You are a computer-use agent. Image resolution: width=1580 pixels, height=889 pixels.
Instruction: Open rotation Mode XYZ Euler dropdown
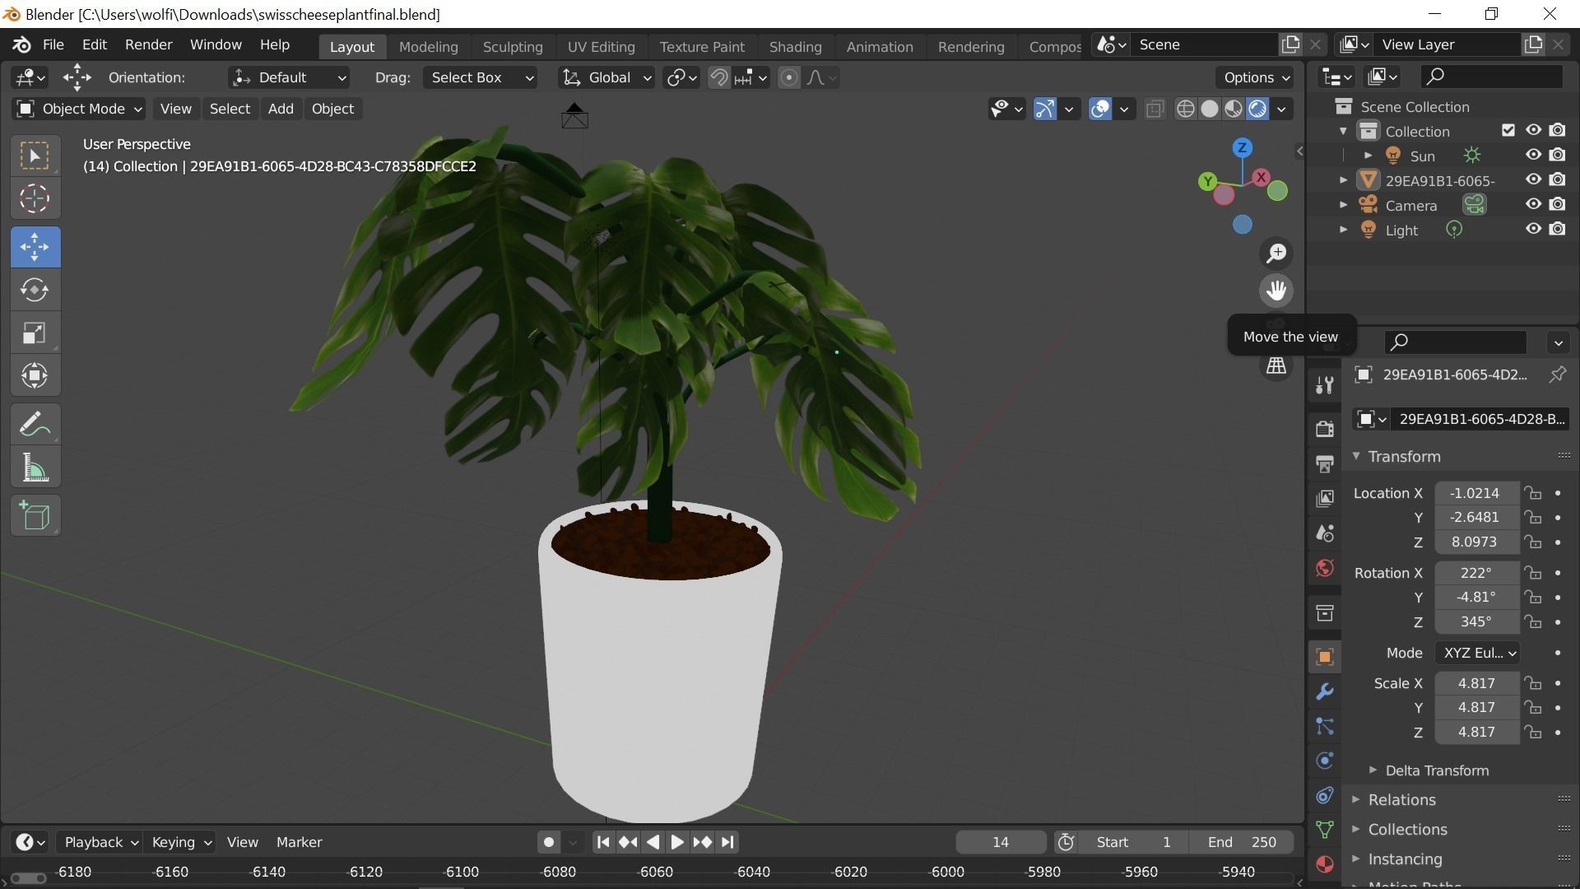coord(1477,653)
